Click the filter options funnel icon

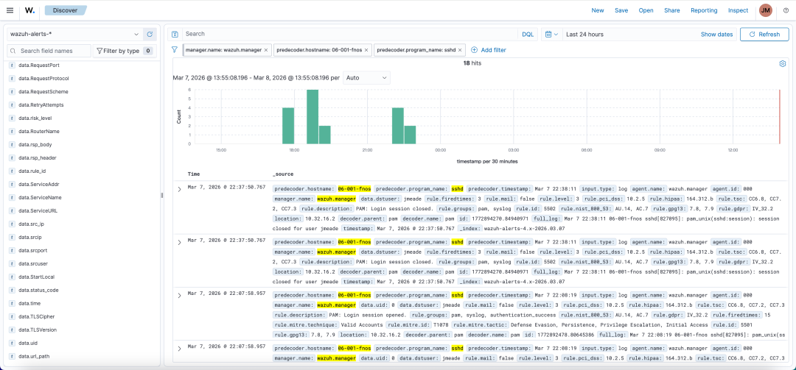175,50
